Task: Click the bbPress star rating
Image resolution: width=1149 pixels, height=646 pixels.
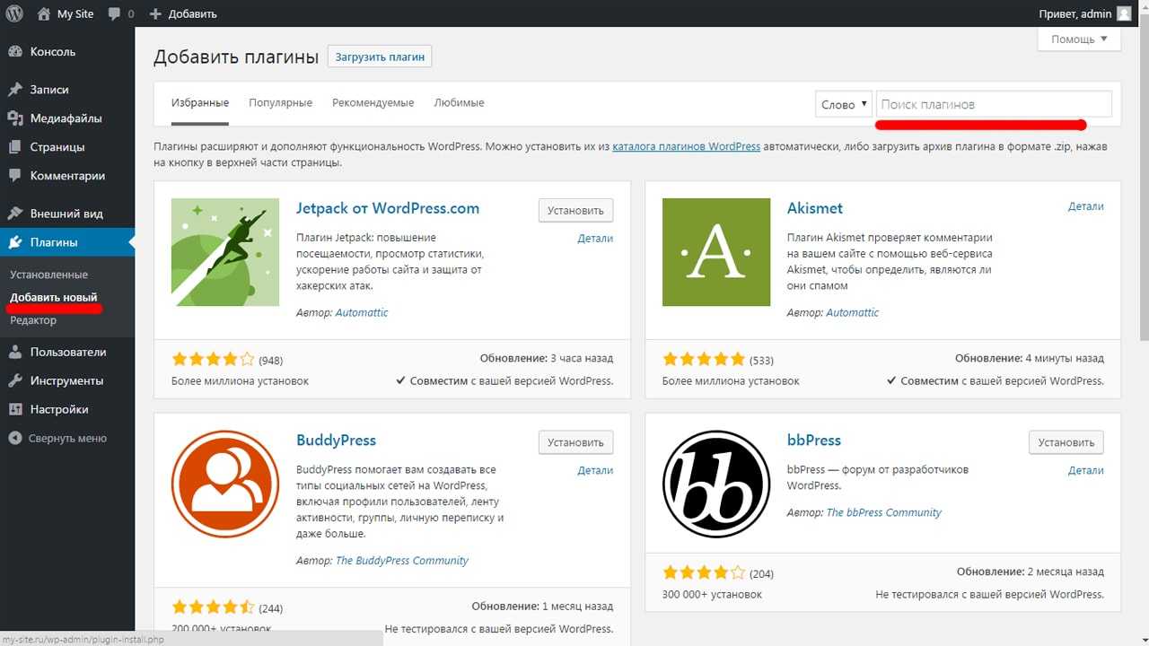Action: coord(704,572)
